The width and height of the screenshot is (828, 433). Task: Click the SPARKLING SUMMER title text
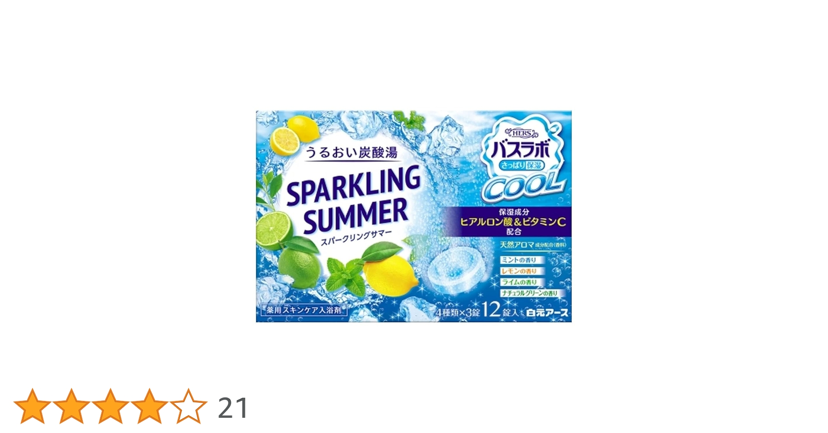352,200
